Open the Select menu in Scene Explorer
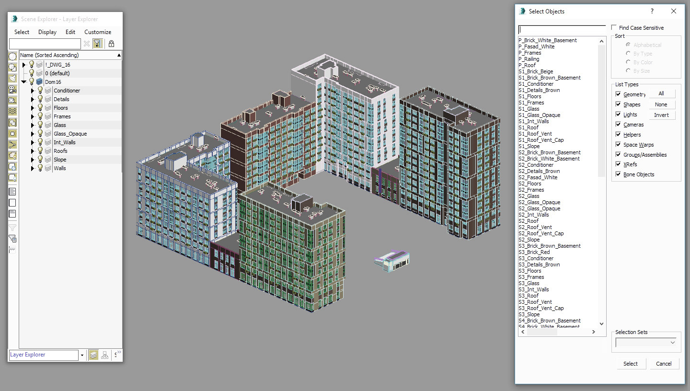Viewport: 690px width, 391px height. click(x=22, y=32)
